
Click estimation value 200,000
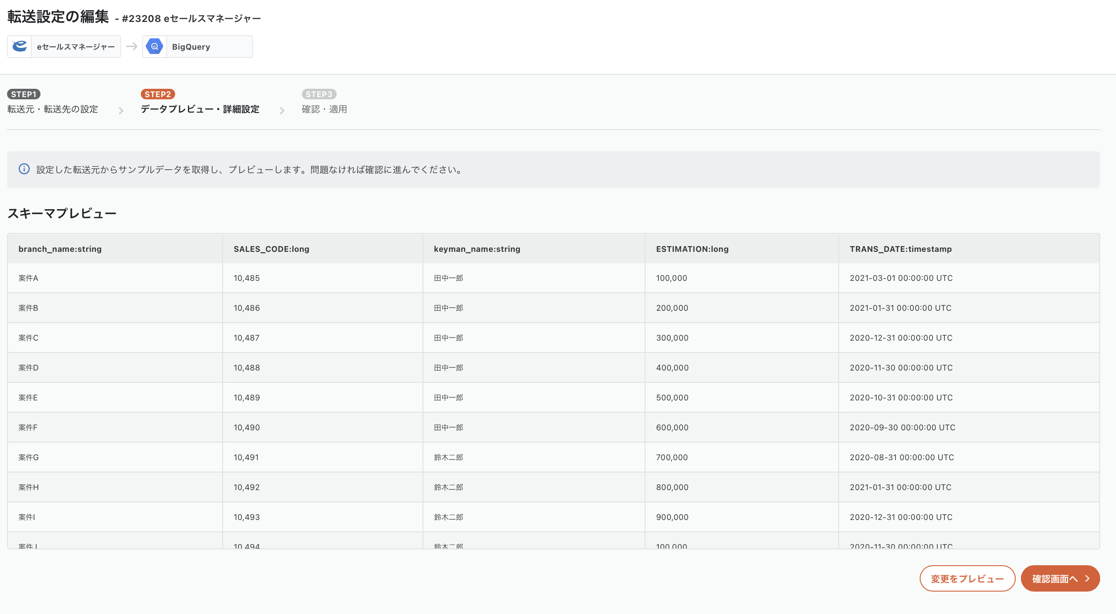(672, 308)
